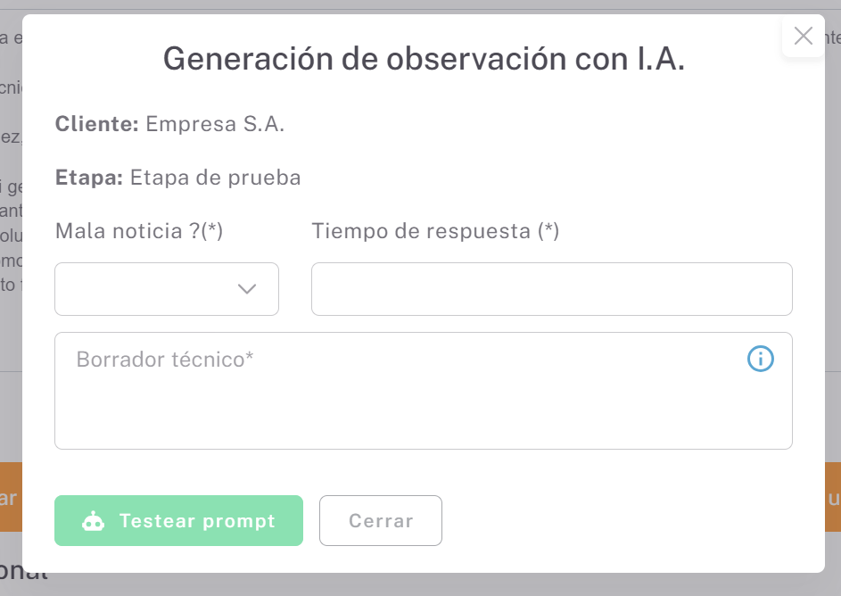This screenshot has width=841, height=596.
Task: Focus the Tiempo de respuesta input field
Action: point(551,289)
